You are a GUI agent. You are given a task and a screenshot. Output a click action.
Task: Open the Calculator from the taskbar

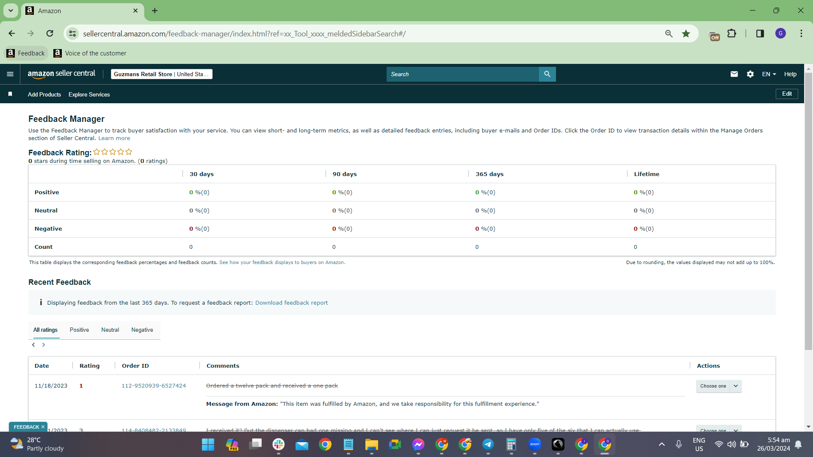click(512, 444)
